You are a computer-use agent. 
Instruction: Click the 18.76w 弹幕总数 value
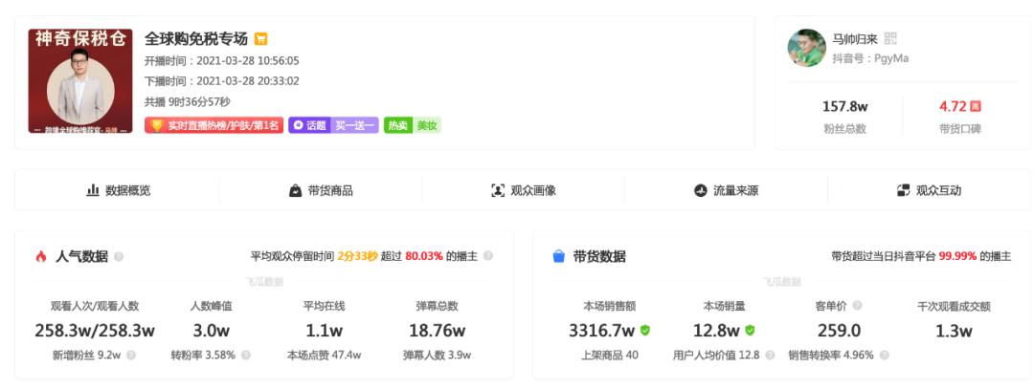[x=437, y=331]
